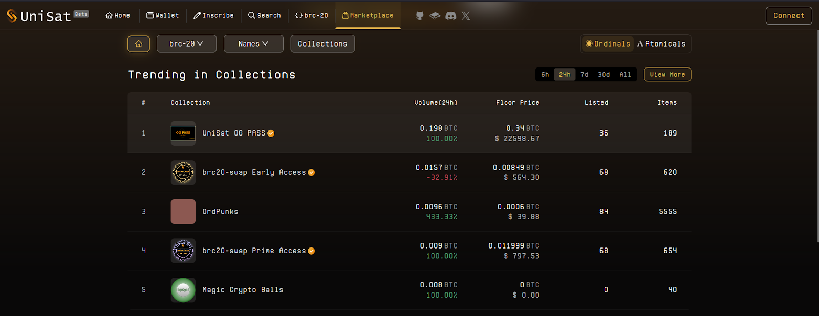Image resolution: width=819 pixels, height=316 pixels.
Task: Open Wallet in top navigation
Action: tap(163, 16)
